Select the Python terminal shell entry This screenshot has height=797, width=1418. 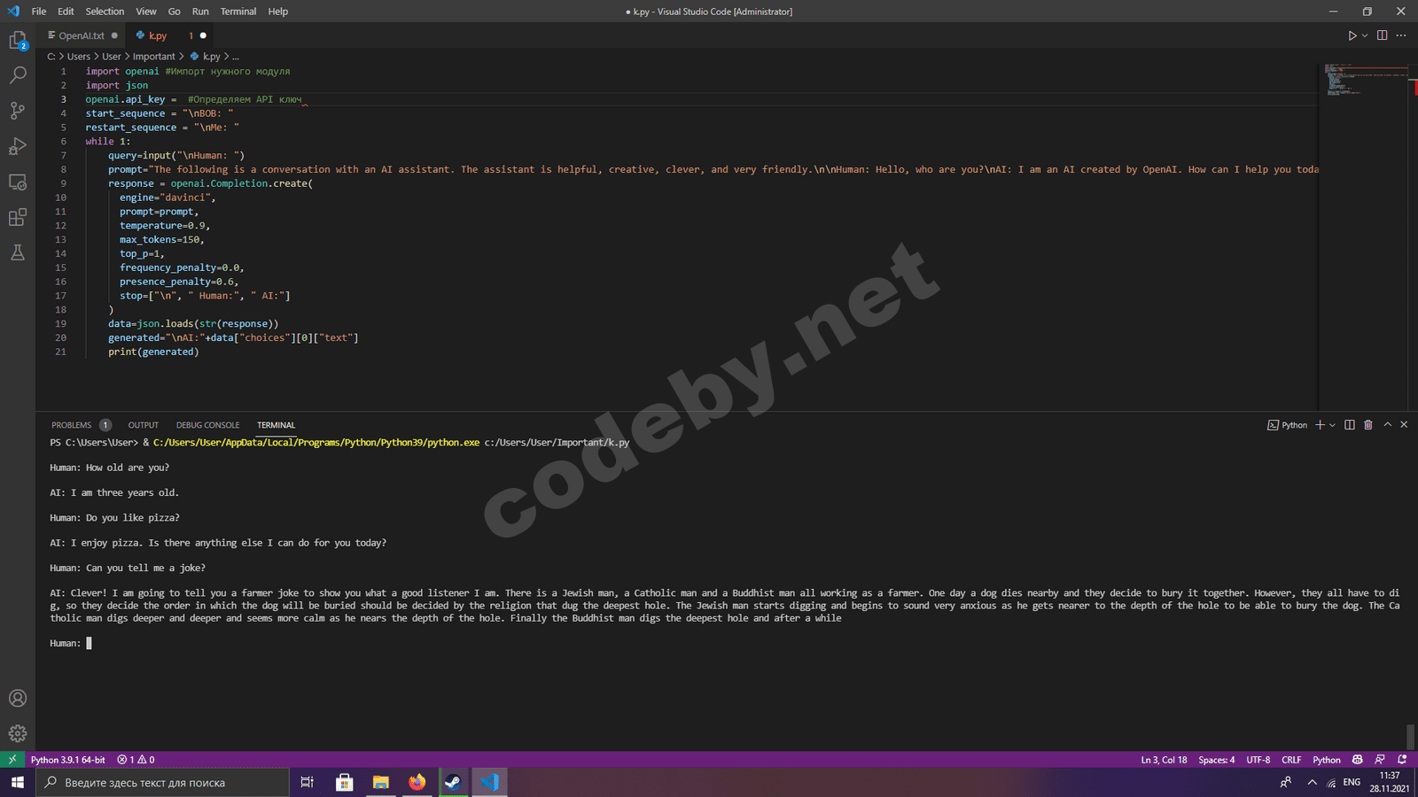1288,425
